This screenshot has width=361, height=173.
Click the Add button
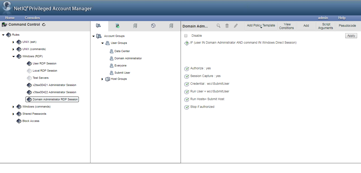pyautogui.click(x=306, y=26)
